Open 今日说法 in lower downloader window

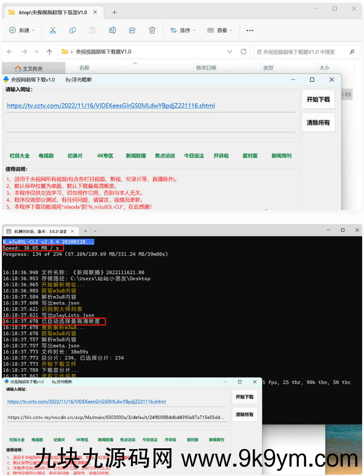pyautogui.click(x=150, y=439)
